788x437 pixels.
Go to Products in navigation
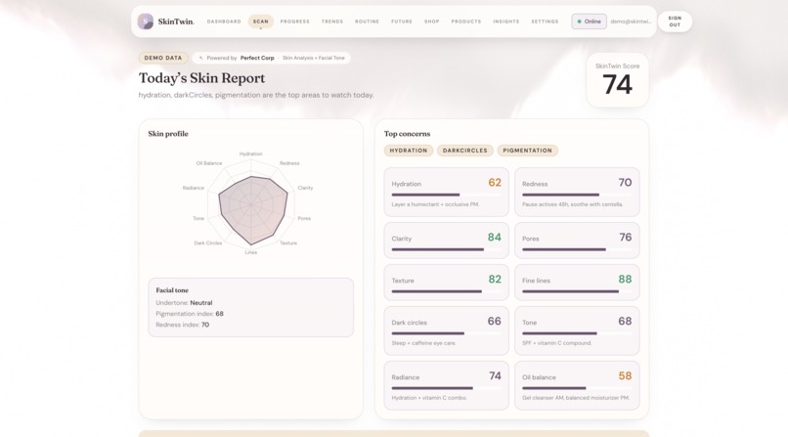pos(466,22)
